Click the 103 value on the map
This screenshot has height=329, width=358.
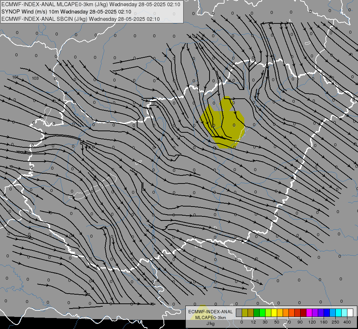[x=35, y=78]
